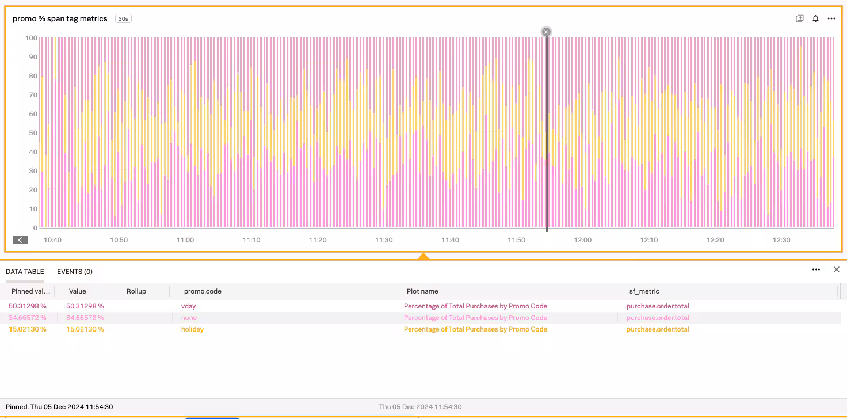The width and height of the screenshot is (847, 419).
Task: Click the Value column header
Action: click(77, 291)
